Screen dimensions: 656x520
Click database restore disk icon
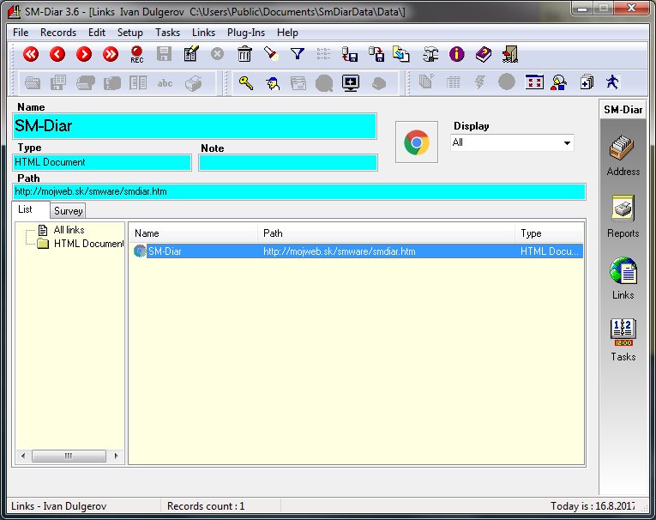[376, 54]
